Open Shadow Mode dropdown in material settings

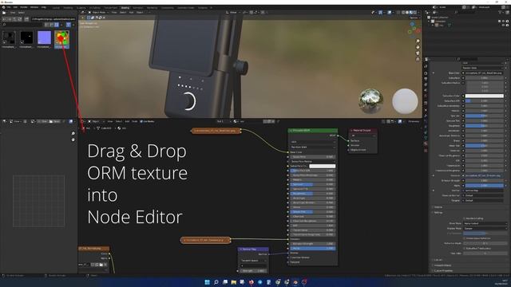[485, 229]
